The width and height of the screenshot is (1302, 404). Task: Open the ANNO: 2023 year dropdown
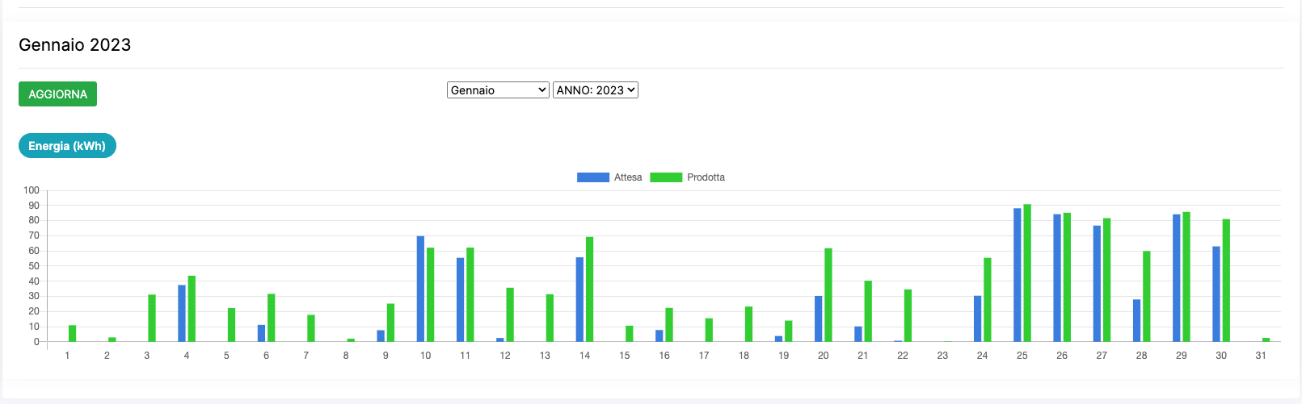596,90
